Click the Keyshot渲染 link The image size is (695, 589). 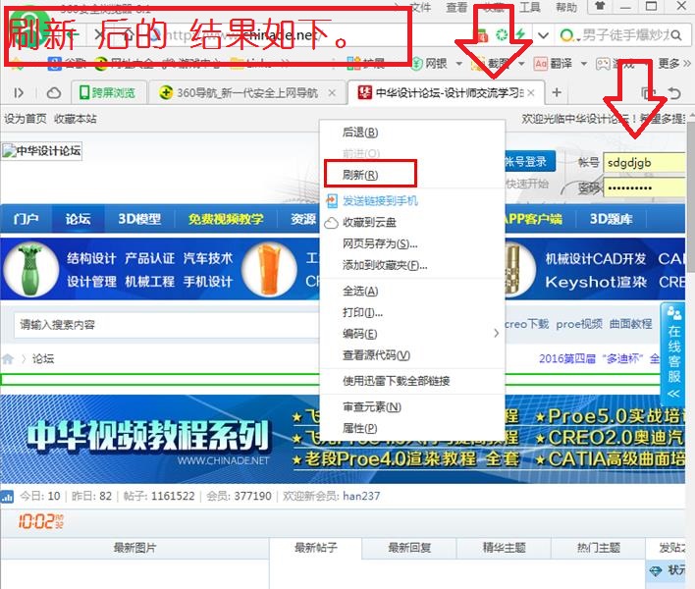tap(596, 282)
